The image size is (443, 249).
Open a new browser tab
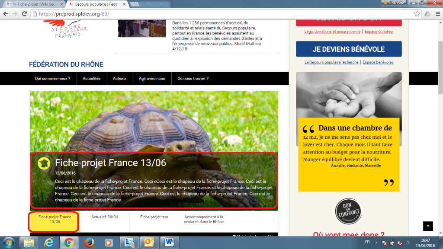(x=135, y=4)
